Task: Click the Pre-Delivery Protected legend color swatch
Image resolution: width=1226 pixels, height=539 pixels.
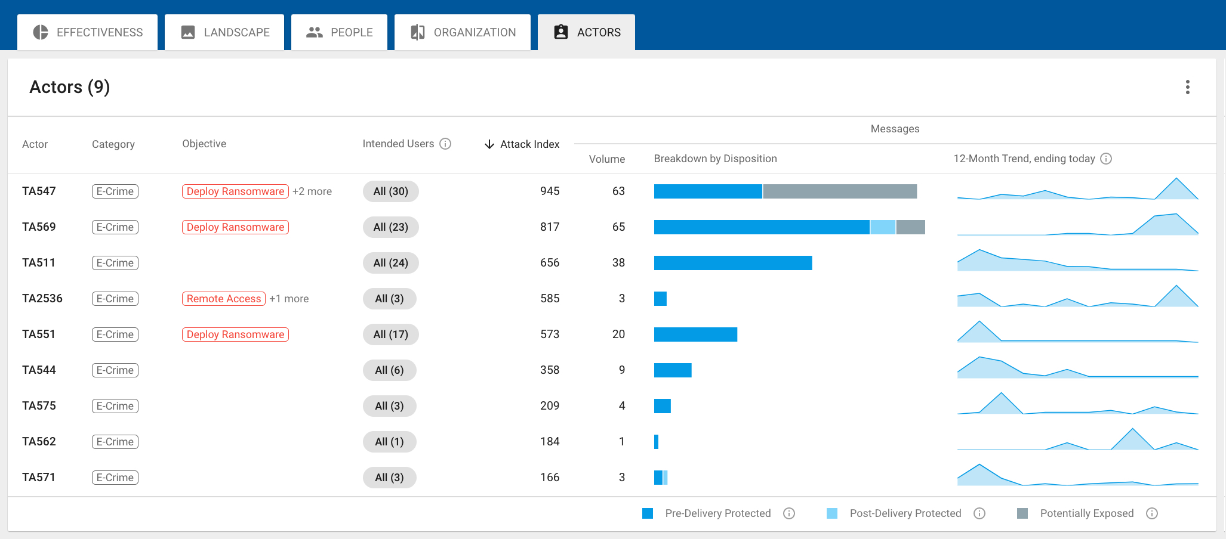Action: (648, 513)
